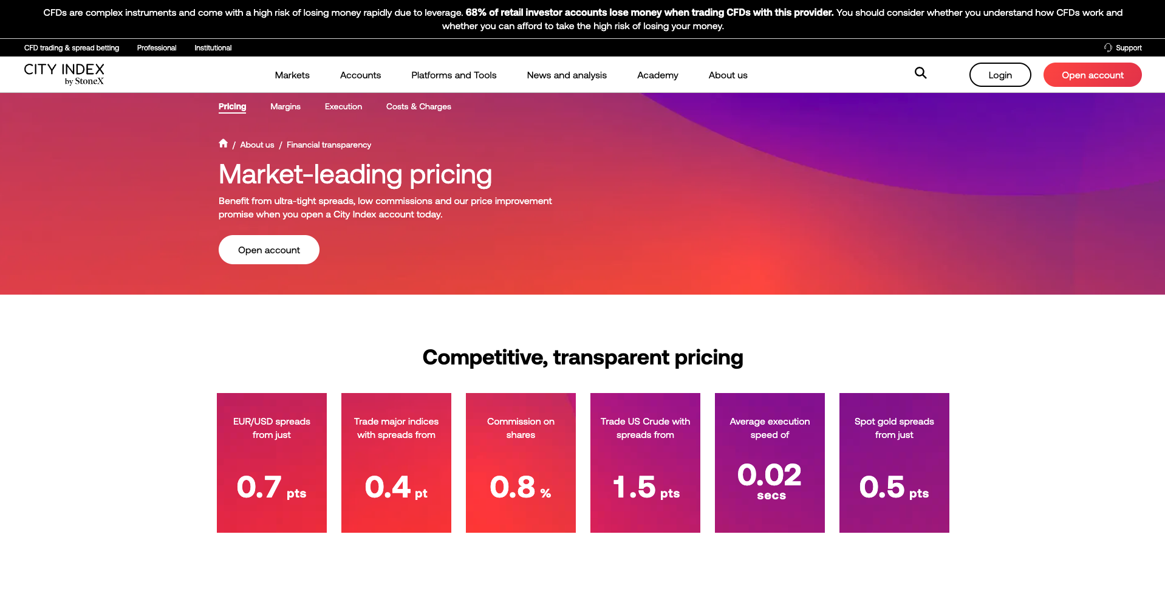The image size is (1165, 602).
Task: Open the Institutional link in top bar
Action: (x=213, y=47)
